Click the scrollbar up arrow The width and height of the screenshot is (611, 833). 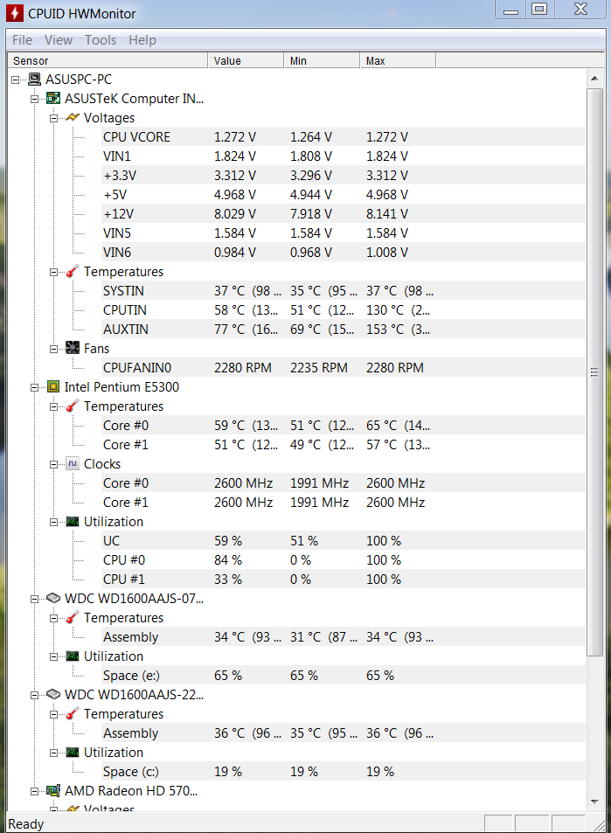click(x=594, y=79)
